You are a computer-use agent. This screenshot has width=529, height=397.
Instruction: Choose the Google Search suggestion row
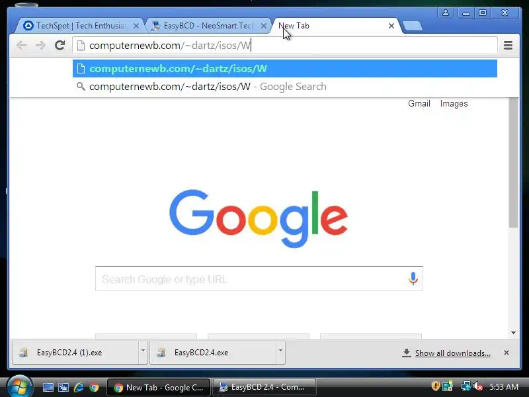pos(285,87)
